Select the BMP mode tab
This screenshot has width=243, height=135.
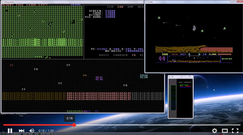[130, 7]
